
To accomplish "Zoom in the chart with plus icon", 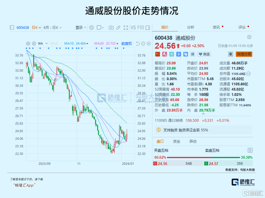I will tap(149, 44).
